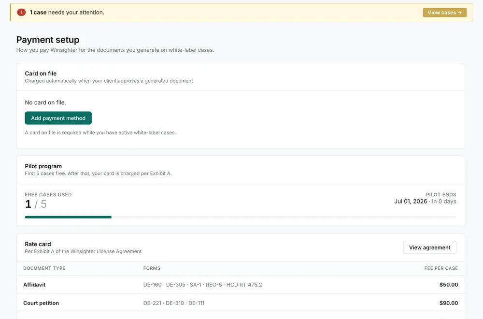The image size is (483, 319).
Task: Click 'Per Exhibit A of the Winsighter License Agreement'
Action: pos(83,251)
